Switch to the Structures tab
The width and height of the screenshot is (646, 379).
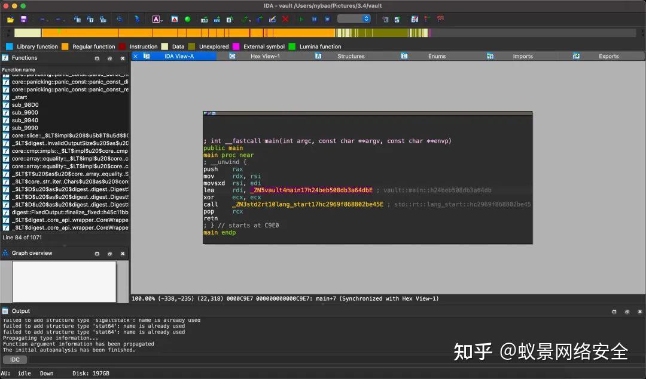click(351, 56)
